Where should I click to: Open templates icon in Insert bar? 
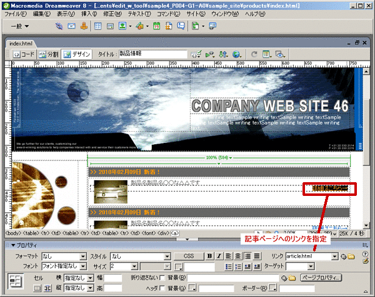pos(196,26)
